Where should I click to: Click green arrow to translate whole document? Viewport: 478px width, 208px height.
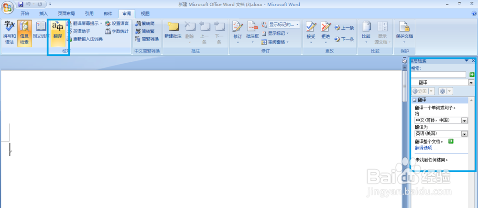451,141
